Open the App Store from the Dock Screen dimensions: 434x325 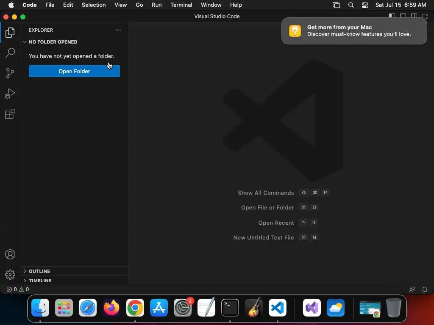[x=159, y=308]
